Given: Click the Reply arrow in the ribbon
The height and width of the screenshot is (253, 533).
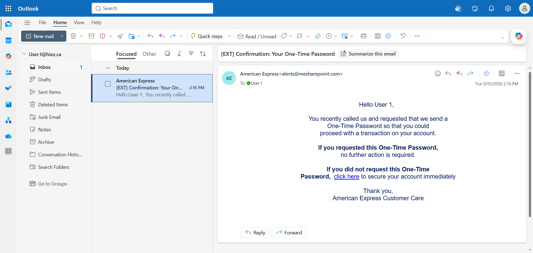Looking at the screenshot, I should click(x=150, y=36).
